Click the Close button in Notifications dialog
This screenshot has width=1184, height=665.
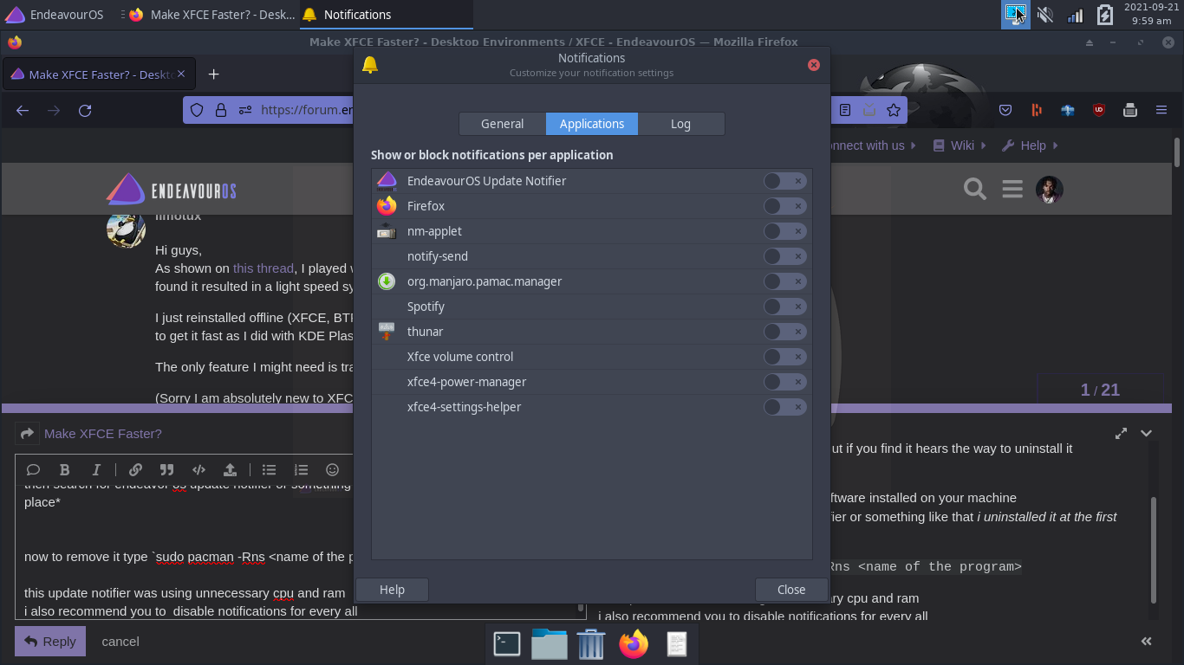point(790,590)
